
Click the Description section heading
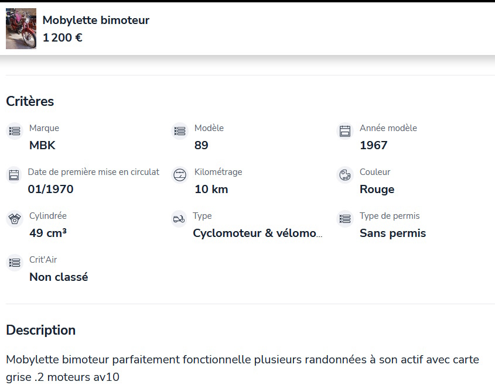point(41,330)
